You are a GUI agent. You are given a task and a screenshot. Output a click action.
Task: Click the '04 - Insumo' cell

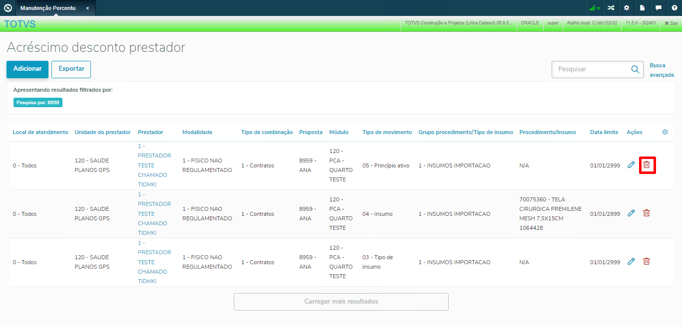tap(377, 214)
